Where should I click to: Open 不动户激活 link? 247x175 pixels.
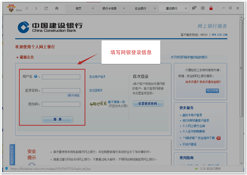[189, 144]
